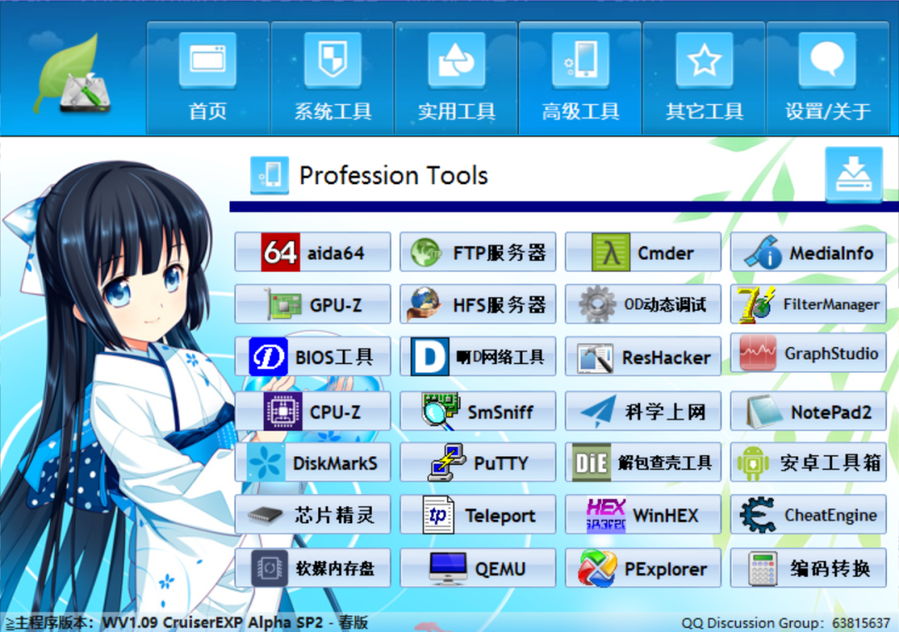
Task: Open the 设置/关于 tab
Action: (x=828, y=78)
